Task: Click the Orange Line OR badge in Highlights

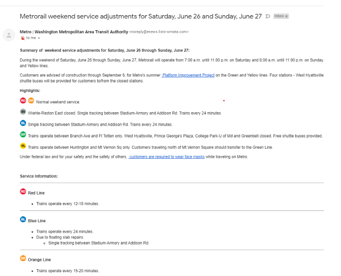Action: click(x=31, y=101)
